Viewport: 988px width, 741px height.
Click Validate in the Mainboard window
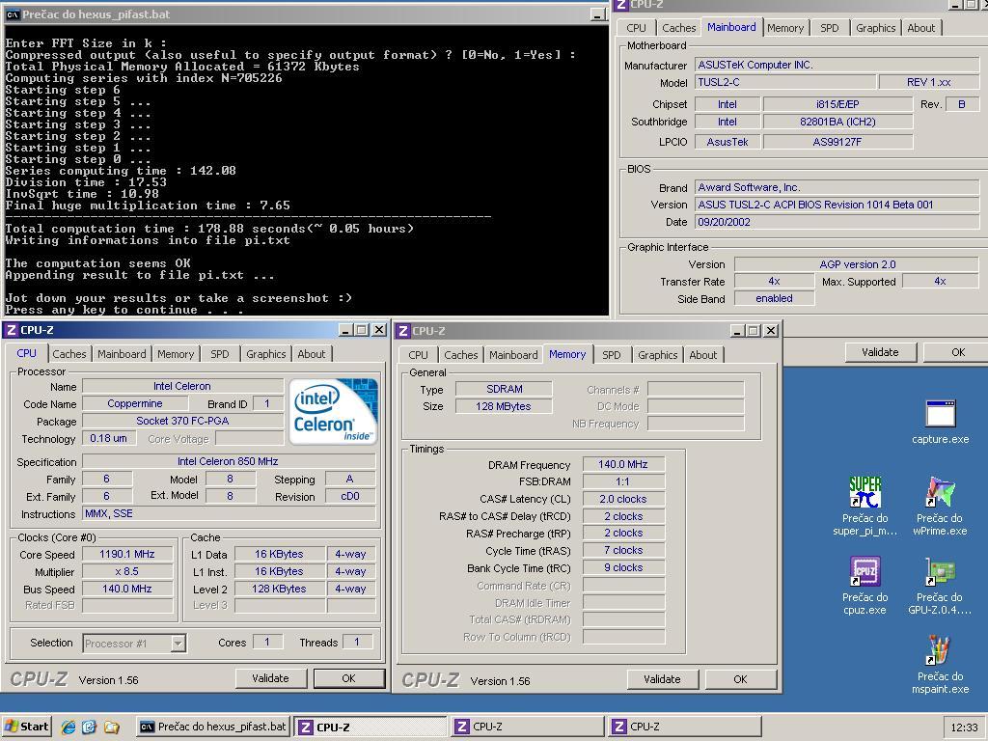point(880,352)
